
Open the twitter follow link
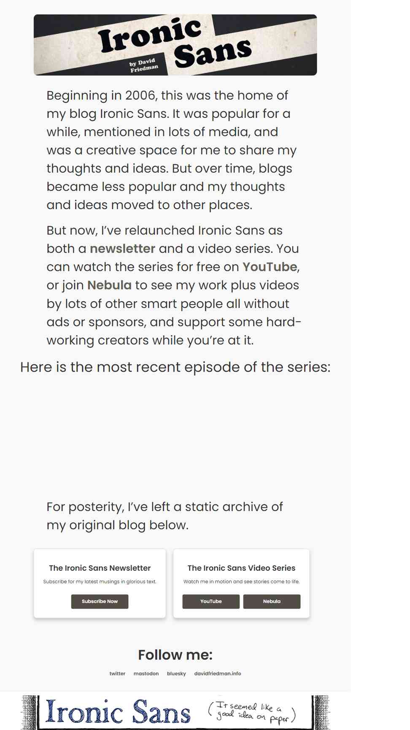tap(117, 673)
